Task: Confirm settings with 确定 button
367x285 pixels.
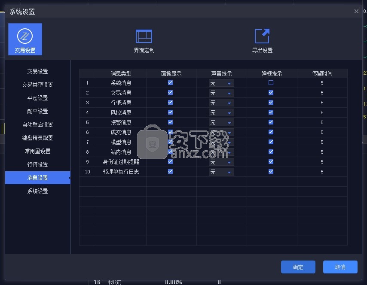Action: 298,267
